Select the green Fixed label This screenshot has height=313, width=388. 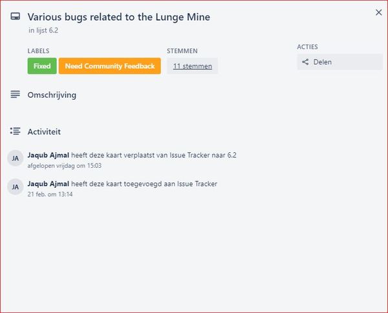click(x=42, y=66)
